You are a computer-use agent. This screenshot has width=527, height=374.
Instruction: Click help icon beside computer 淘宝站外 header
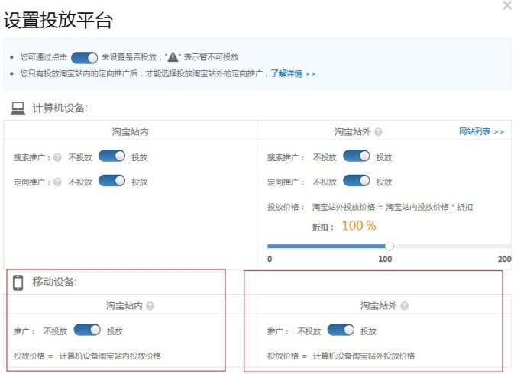(x=379, y=132)
